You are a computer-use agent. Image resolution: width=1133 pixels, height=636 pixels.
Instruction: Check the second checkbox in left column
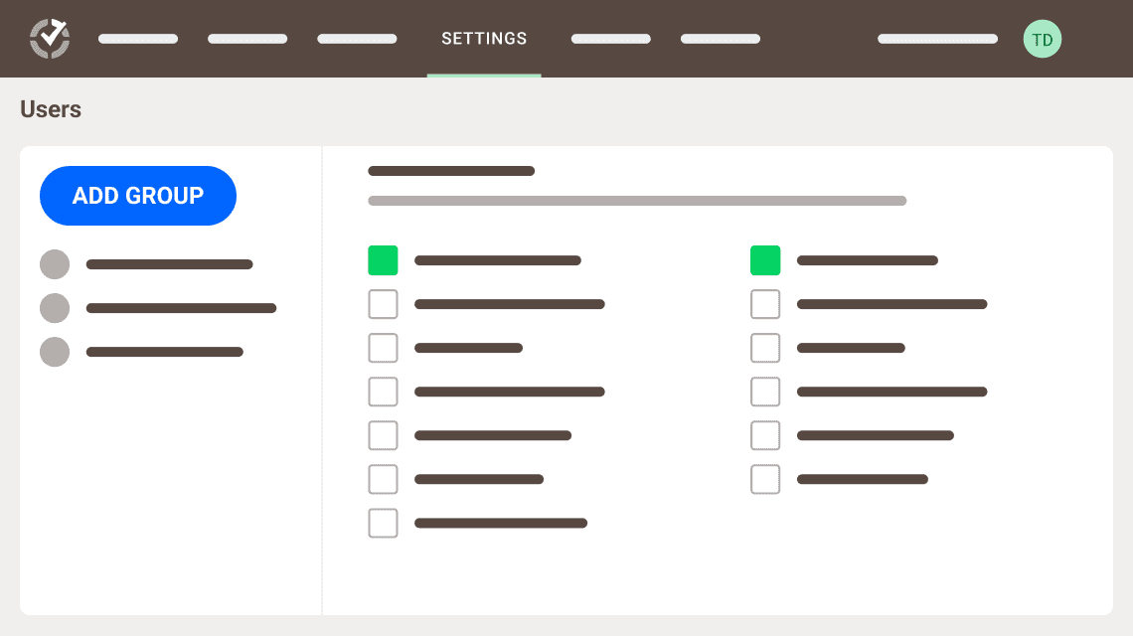(x=383, y=304)
